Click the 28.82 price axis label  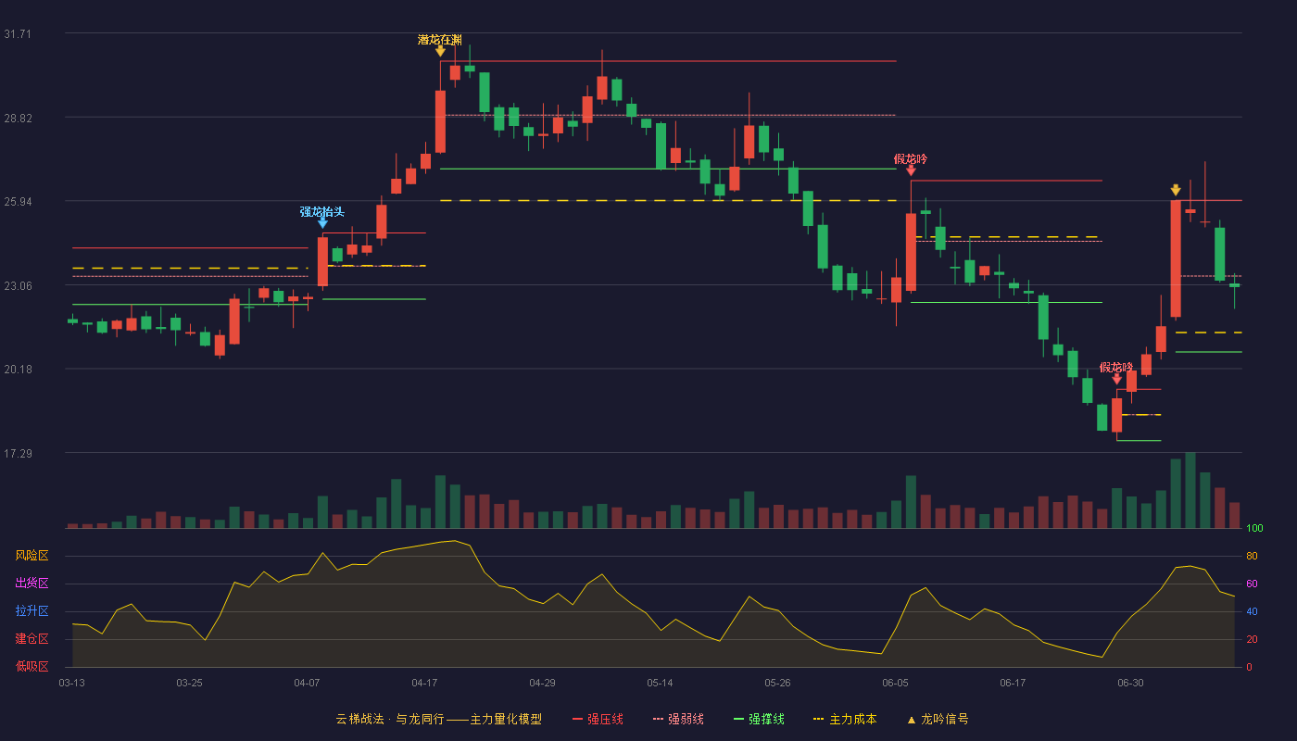[x=18, y=118]
